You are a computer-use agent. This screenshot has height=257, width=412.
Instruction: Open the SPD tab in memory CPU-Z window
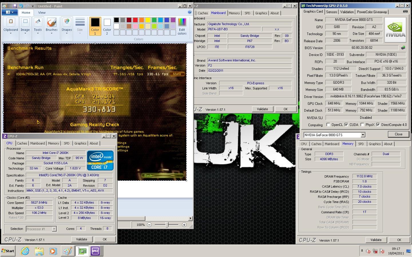(x=361, y=144)
